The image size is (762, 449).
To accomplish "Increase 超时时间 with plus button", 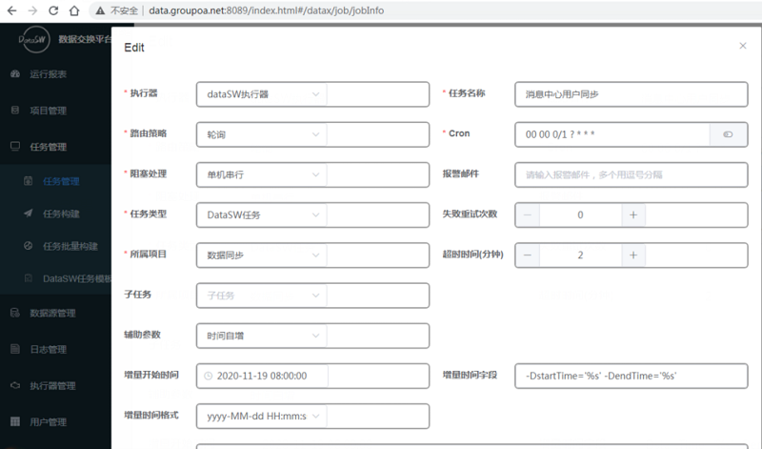I will pos(633,255).
